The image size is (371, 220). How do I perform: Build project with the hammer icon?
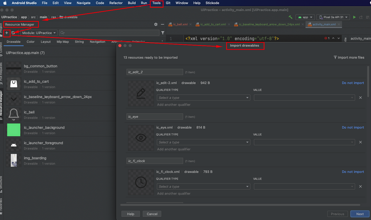click(291, 17)
